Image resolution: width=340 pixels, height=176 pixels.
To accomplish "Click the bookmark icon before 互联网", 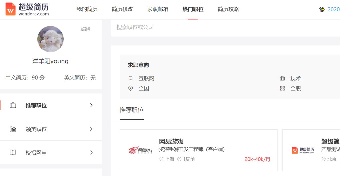I will coord(130,78).
